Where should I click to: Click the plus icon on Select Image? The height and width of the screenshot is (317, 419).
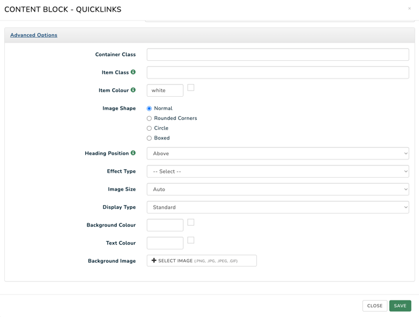pyautogui.click(x=154, y=260)
